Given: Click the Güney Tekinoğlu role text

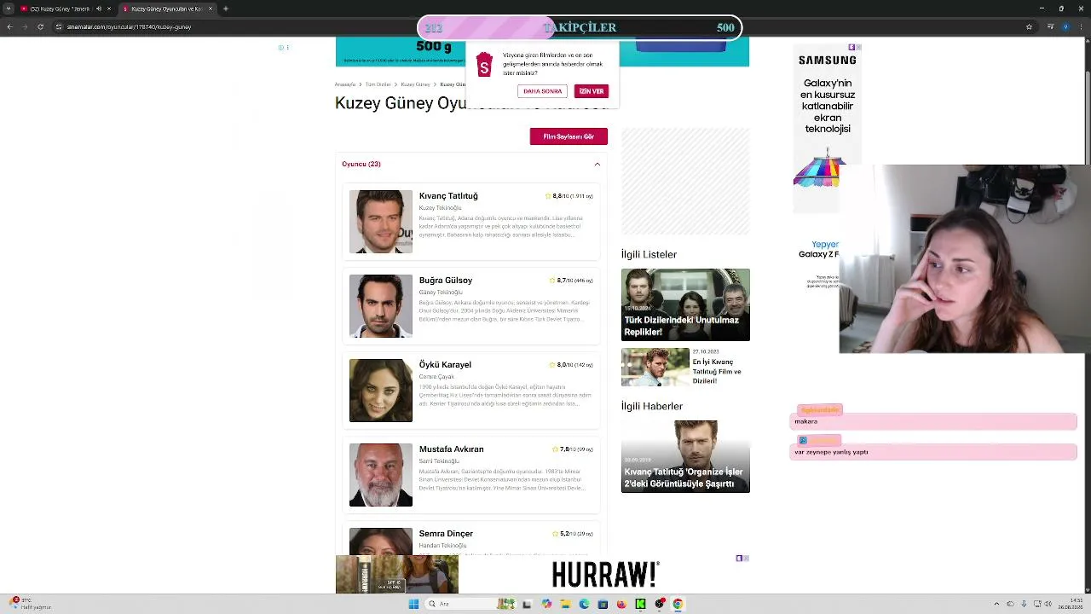Looking at the screenshot, I should click(441, 293).
